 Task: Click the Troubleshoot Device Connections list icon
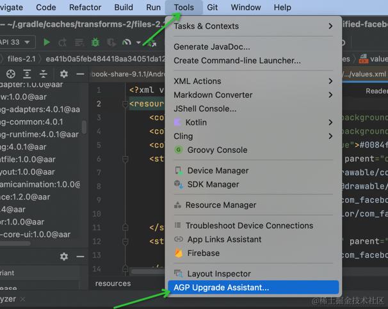coord(177,225)
